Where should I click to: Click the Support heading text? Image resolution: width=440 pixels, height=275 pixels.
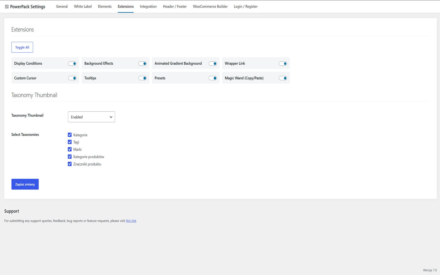coord(12,211)
